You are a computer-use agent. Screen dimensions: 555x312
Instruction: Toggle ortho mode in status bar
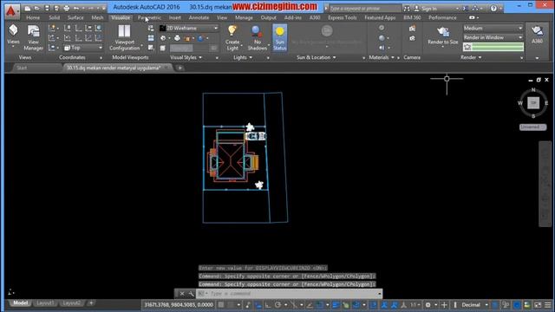point(268,305)
